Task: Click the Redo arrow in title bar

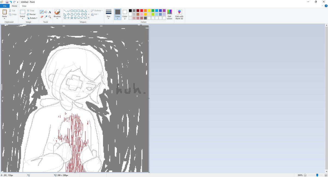Action: coord(14,2)
